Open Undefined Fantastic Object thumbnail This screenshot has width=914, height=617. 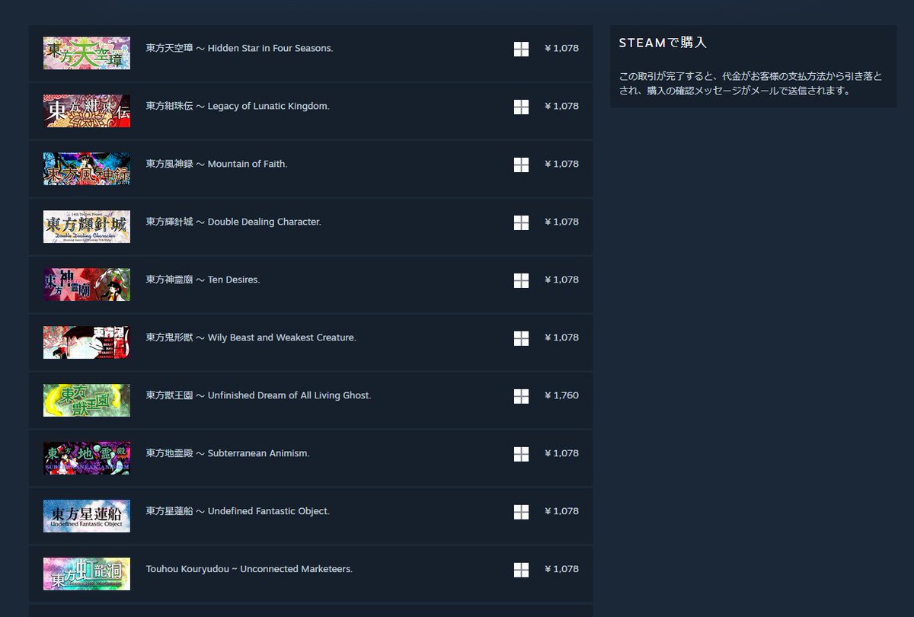click(x=87, y=516)
